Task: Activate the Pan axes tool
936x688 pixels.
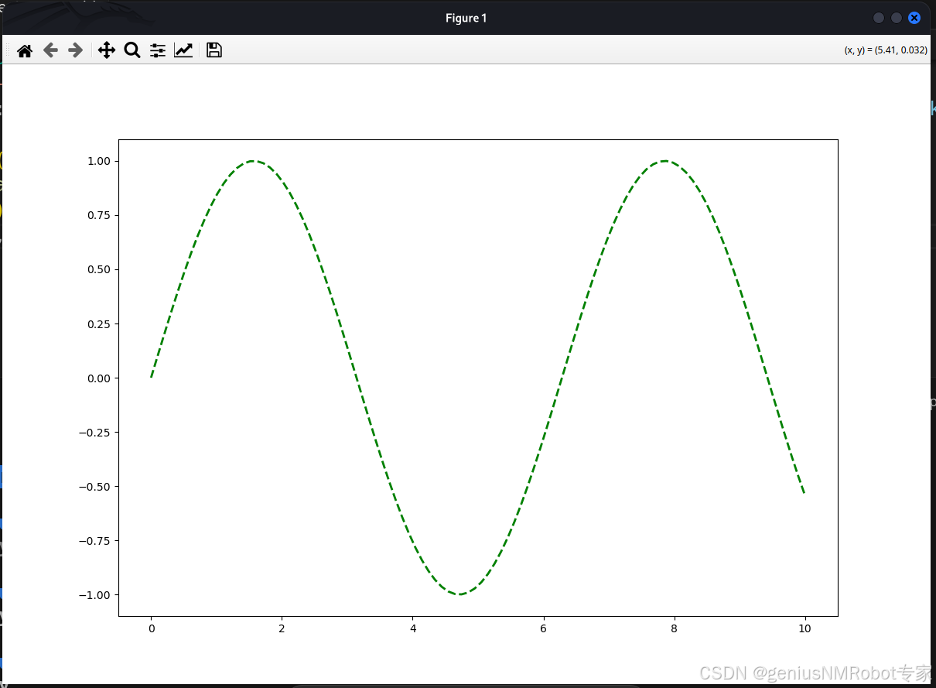Action: 107,50
